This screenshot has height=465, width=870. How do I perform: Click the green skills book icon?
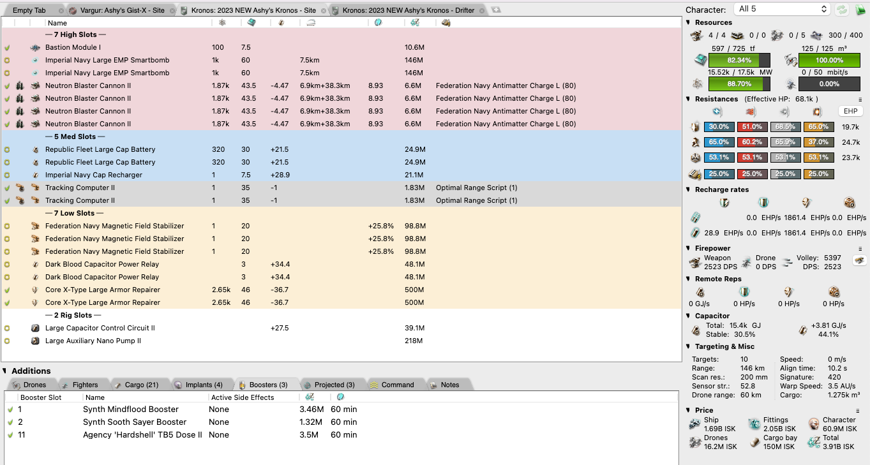click(x=859, y=10)
